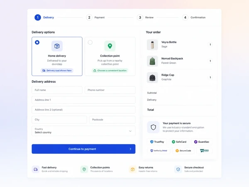Click the SafeCard security badge

[x=179, y=142]
